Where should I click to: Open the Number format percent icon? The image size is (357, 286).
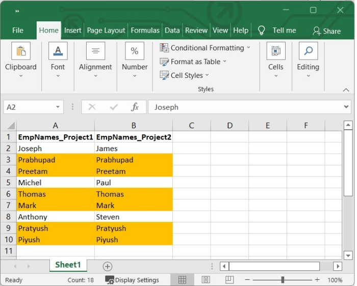click(x=135, y=51)
